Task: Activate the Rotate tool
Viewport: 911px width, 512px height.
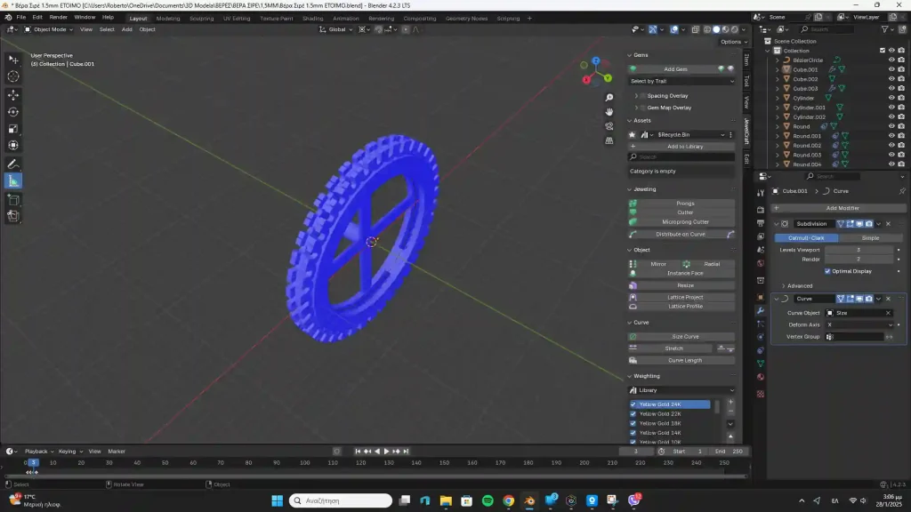Action: pos(13,111)
